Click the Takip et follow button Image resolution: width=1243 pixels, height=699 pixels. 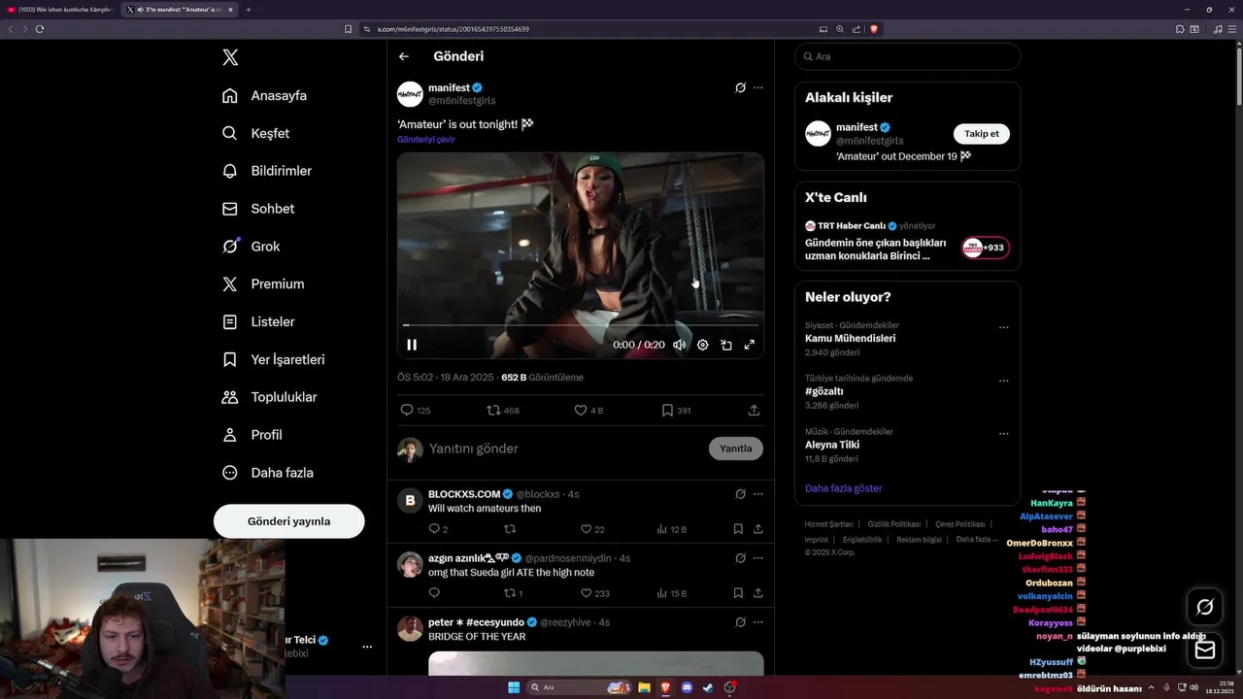point(982,134)
